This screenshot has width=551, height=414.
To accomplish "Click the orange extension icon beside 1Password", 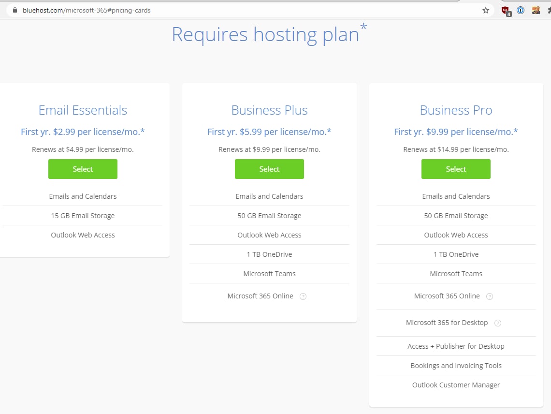I will tap(536, 10).
